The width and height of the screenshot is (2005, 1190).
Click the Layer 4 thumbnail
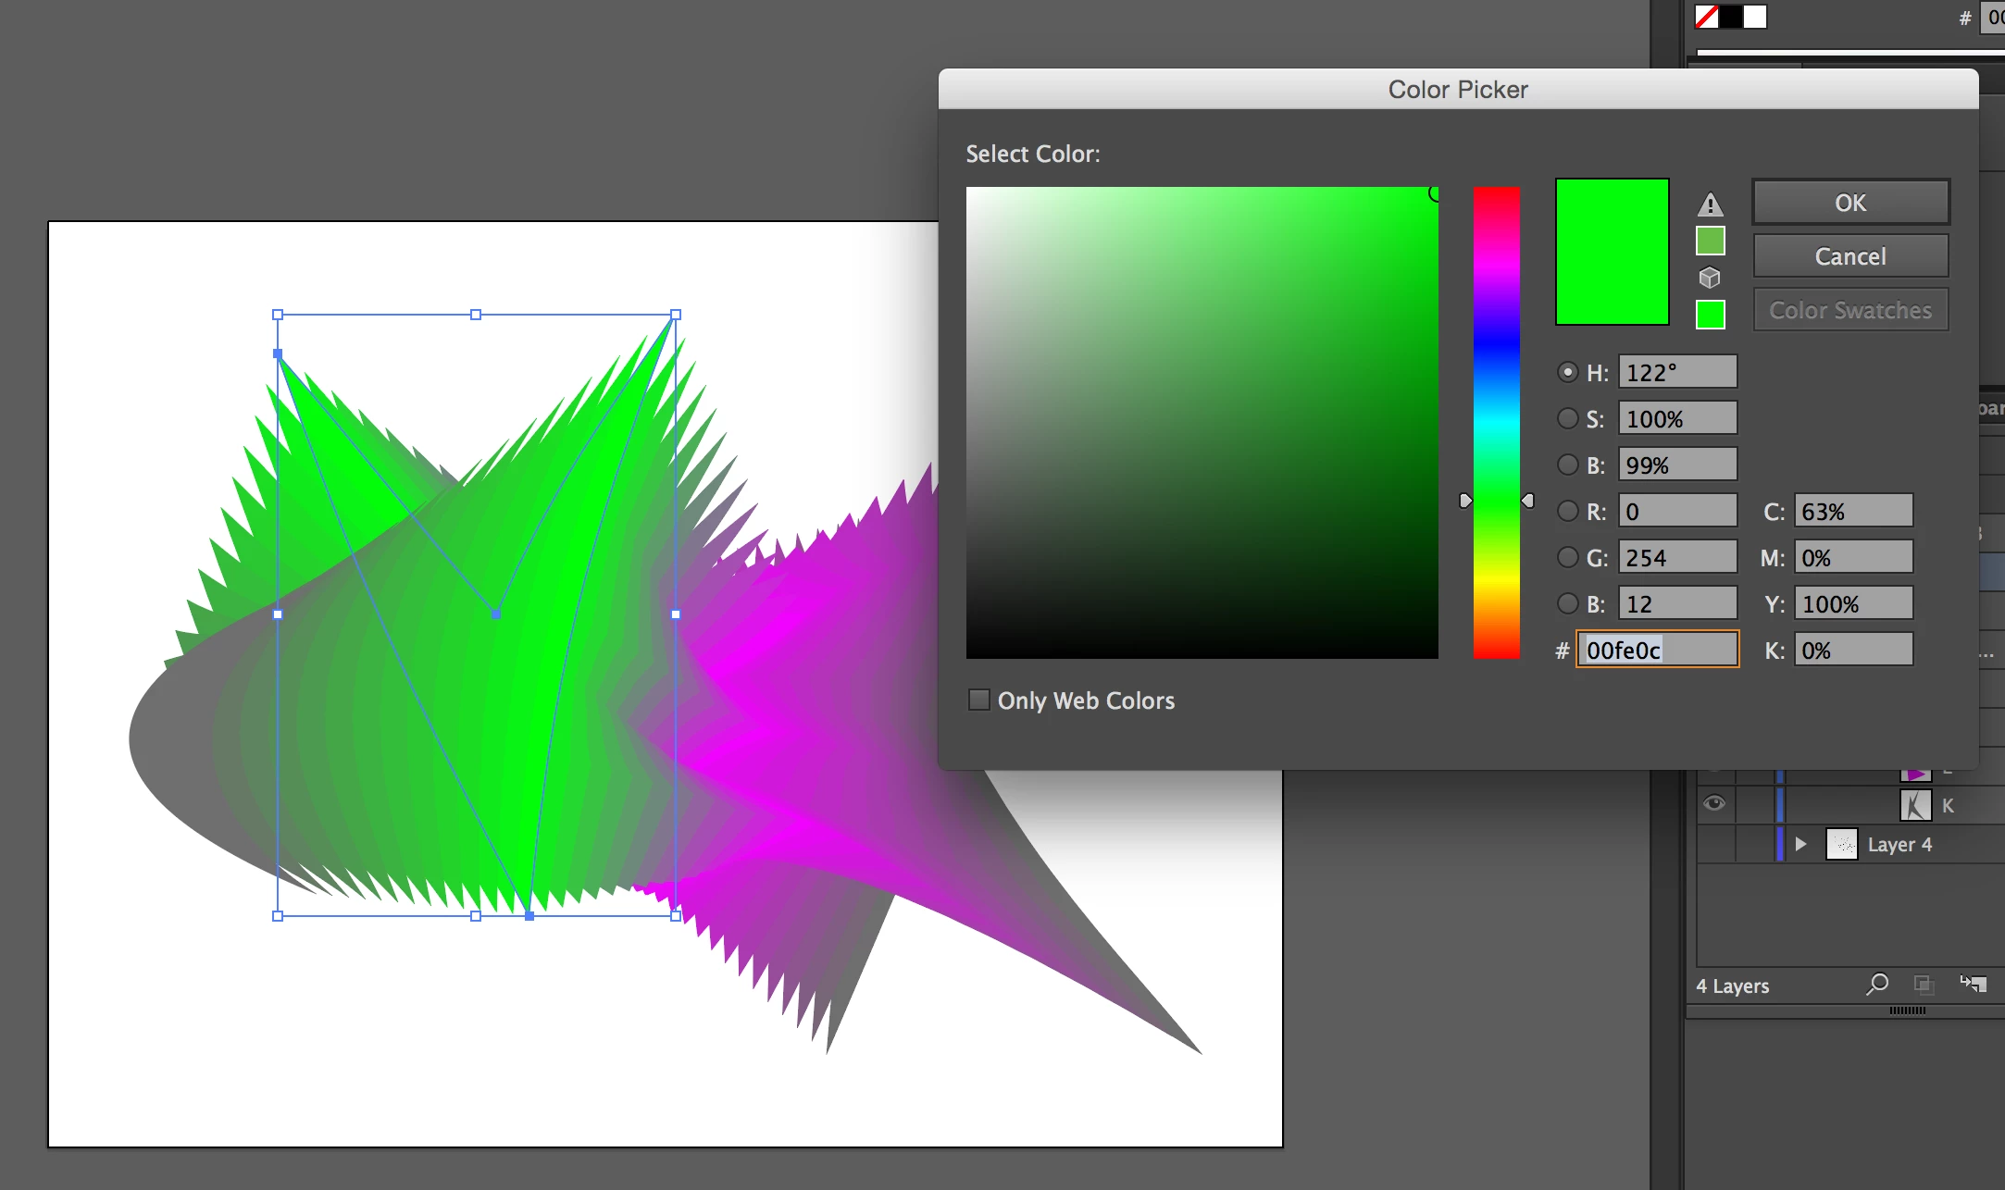click(1841, 844)
